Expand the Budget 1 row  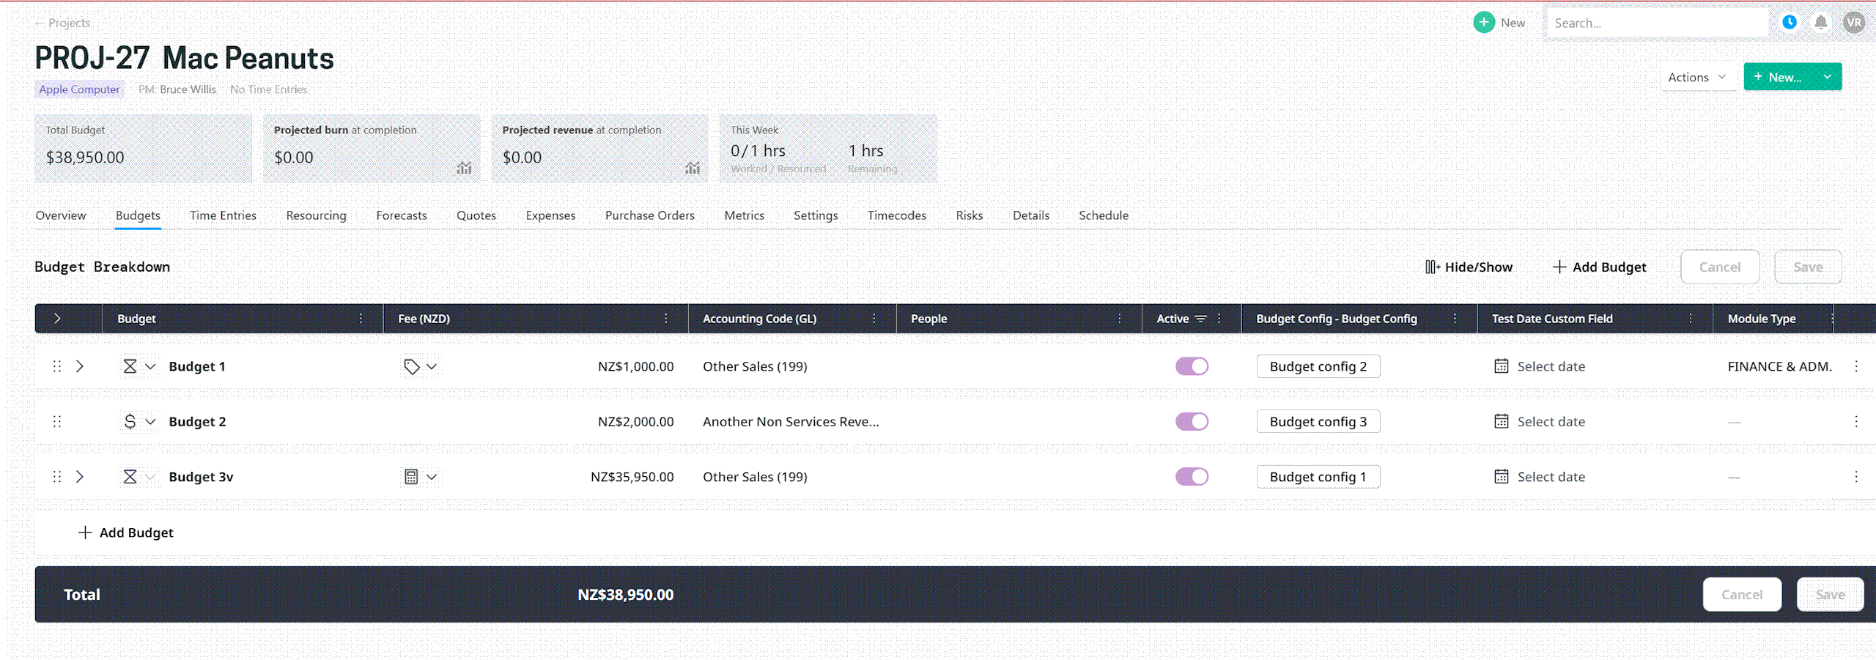(80, 366)
